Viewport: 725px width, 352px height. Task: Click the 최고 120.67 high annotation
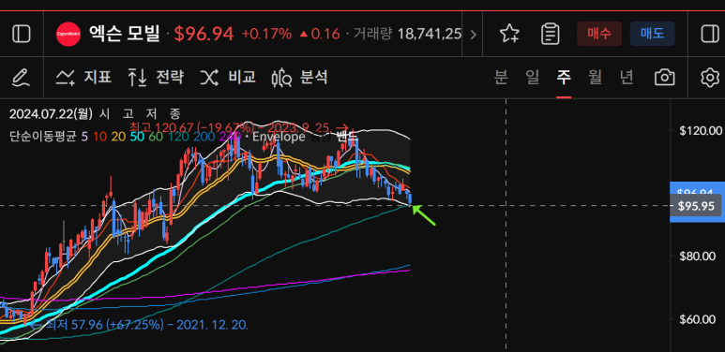(238, 127)
